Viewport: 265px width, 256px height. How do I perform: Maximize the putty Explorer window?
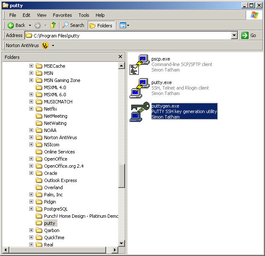point(251,5)
